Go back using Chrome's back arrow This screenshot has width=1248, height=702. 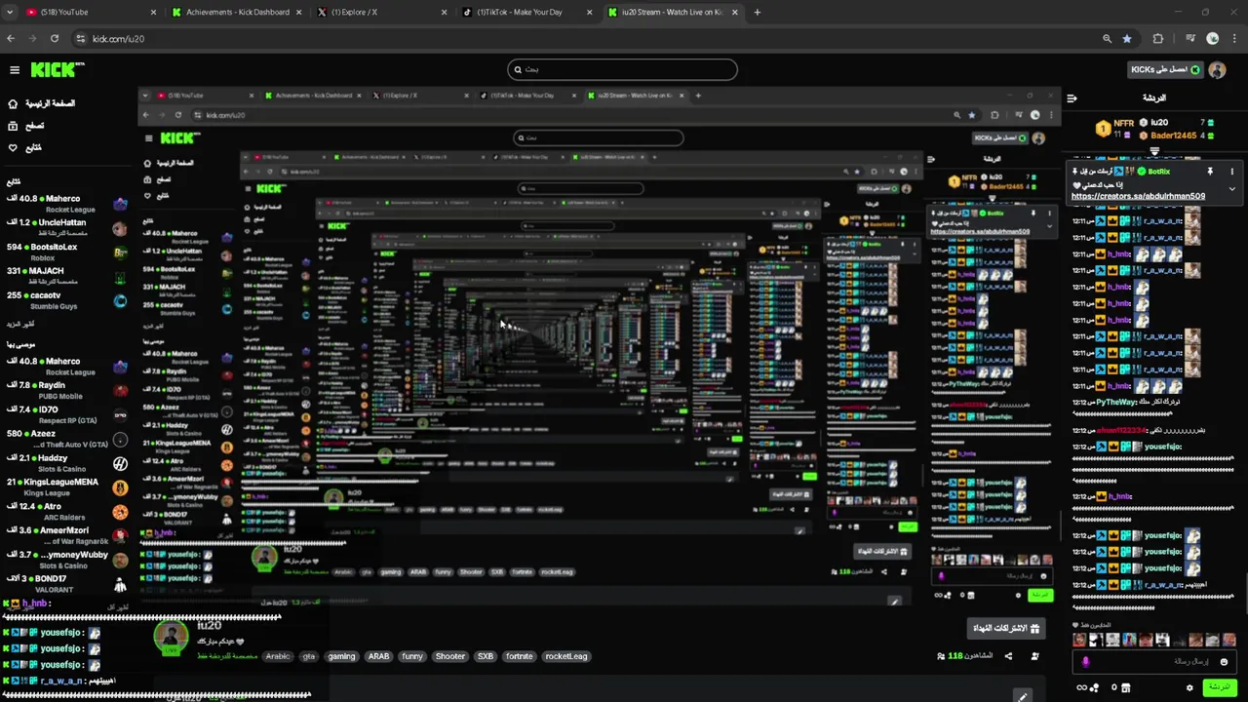click(11, 39)
